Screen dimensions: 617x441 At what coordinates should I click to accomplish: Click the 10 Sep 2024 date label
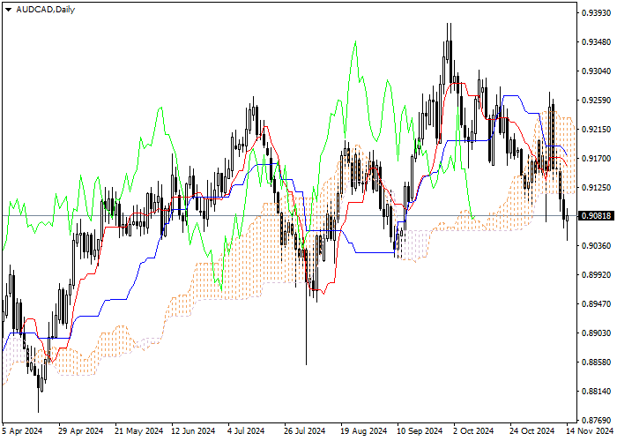pyautogui.click(x=420, y=431)
